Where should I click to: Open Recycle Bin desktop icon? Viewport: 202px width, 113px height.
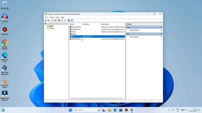(5, 5)
